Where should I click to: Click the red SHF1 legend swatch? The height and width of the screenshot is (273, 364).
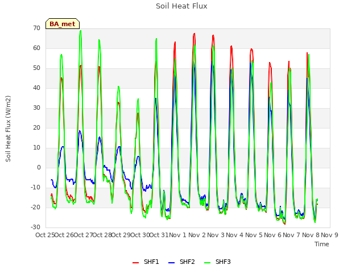point(135,263)
